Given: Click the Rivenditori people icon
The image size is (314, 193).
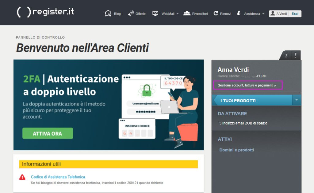Looking at the screenshot, I should click(187, 13).
